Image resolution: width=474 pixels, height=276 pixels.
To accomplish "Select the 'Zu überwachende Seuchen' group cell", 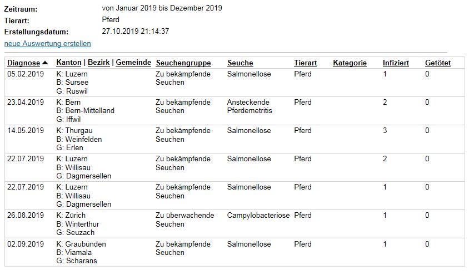I will [184, 220].
